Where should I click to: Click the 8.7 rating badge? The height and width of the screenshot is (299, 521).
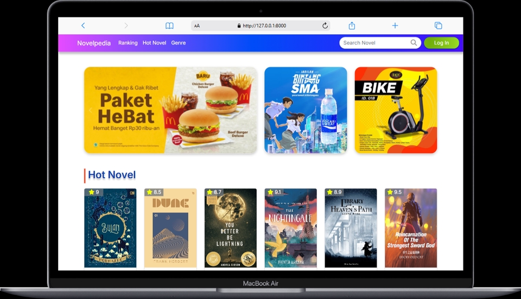click(214, 192)
